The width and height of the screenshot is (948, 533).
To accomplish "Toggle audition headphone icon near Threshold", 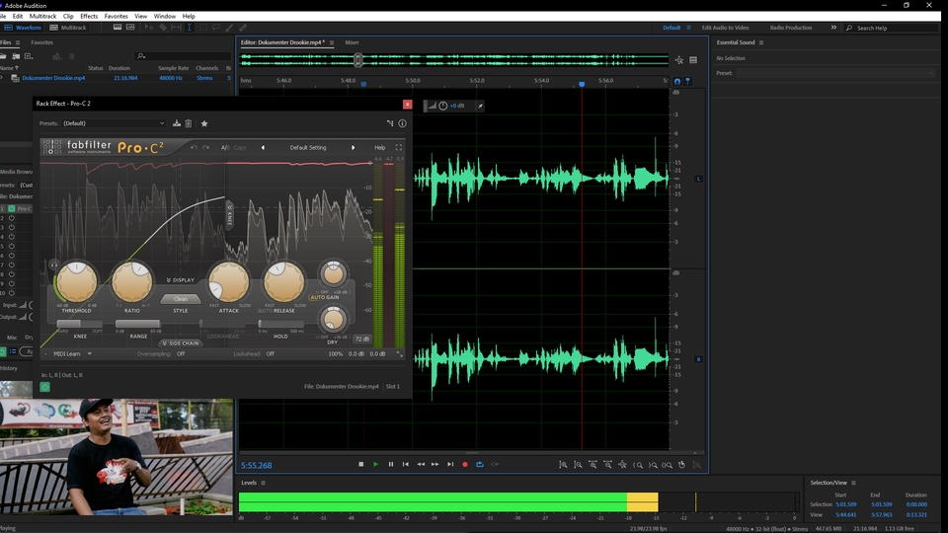I will [x=53, y=265].
